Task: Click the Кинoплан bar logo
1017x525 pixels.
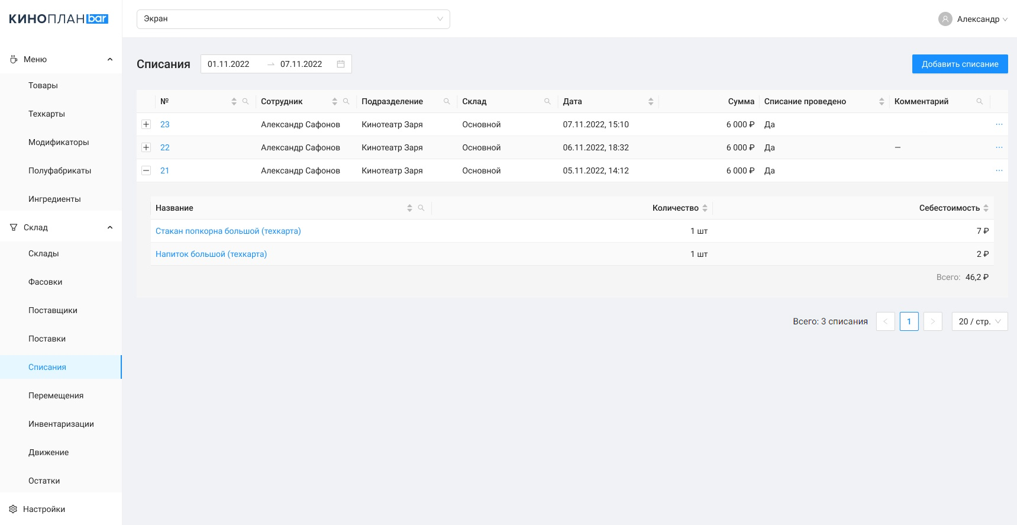Action: (x=59, y=19)
